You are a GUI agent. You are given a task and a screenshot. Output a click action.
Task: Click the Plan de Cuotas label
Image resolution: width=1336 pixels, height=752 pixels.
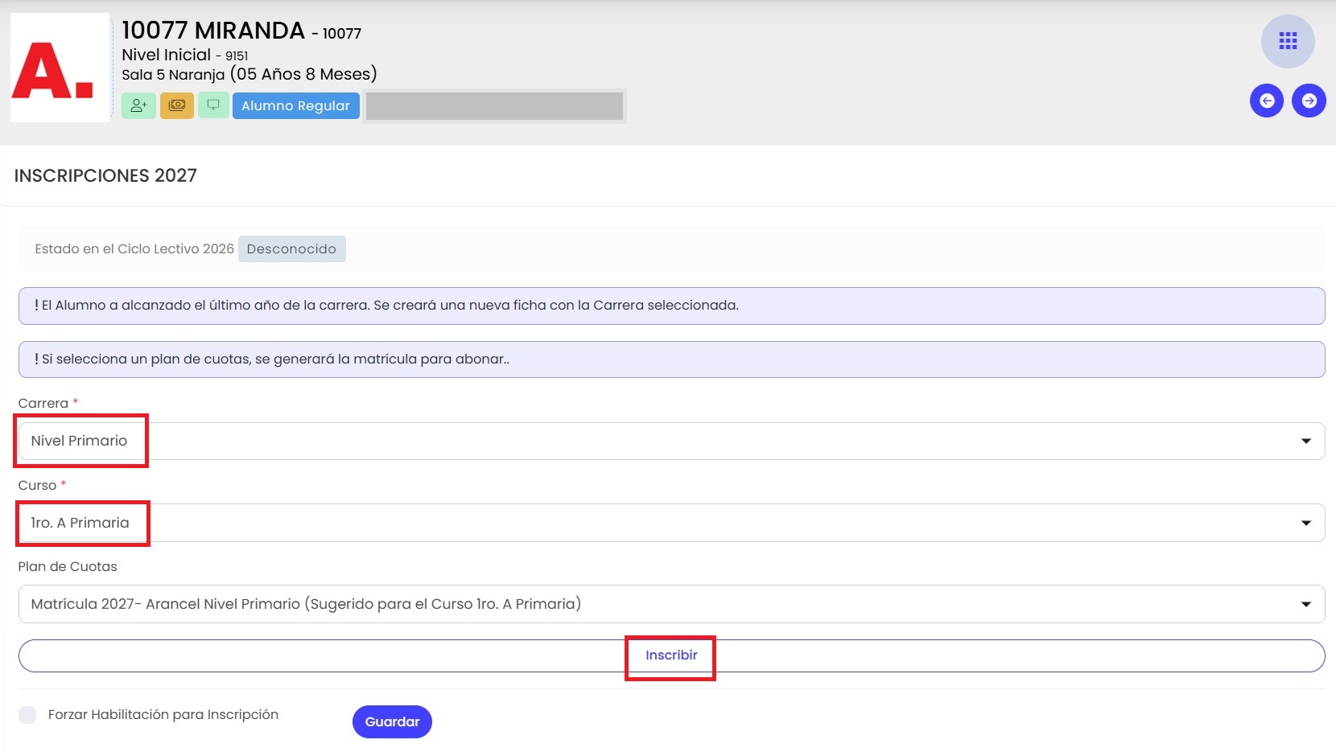coord(68,567)
